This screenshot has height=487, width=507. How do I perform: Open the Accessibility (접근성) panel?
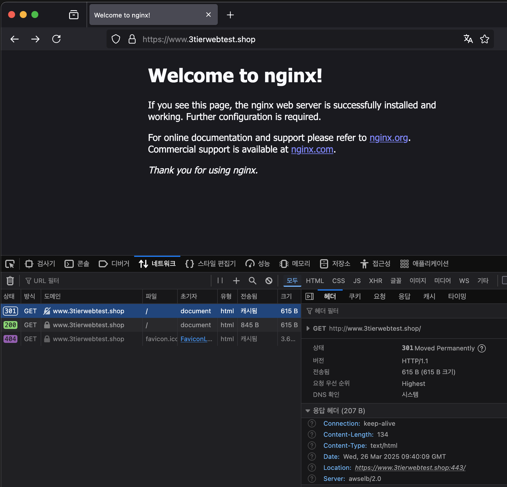point(375,264)
